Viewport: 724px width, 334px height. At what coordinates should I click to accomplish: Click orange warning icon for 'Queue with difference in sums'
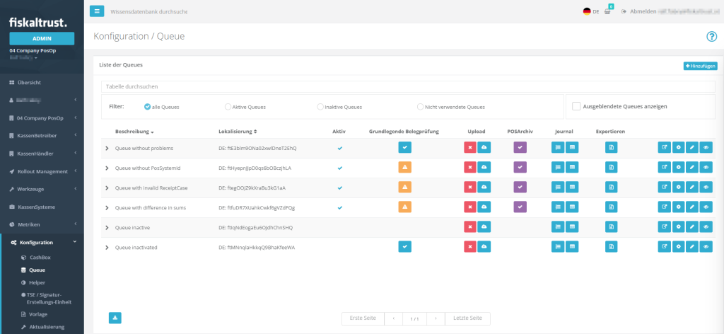click(x=405, y=207)
